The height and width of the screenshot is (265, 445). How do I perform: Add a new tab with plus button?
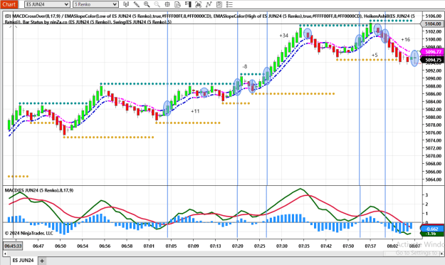pos(42,261)
